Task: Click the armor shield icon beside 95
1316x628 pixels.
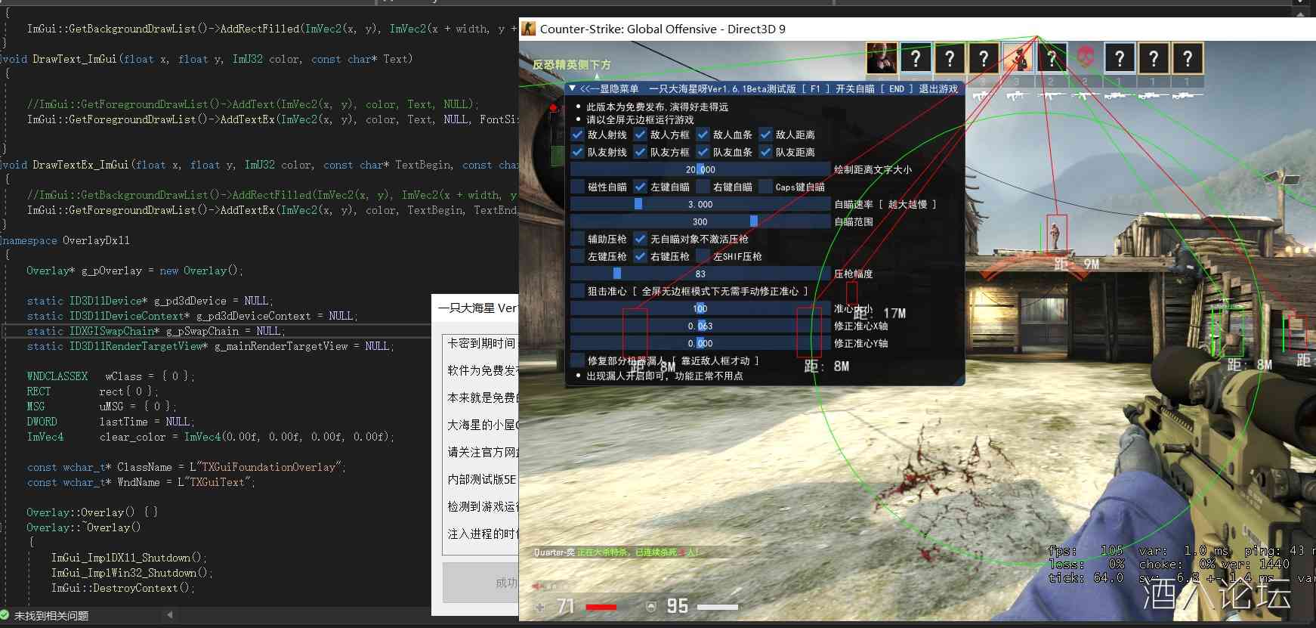Action: coord(650,606)
